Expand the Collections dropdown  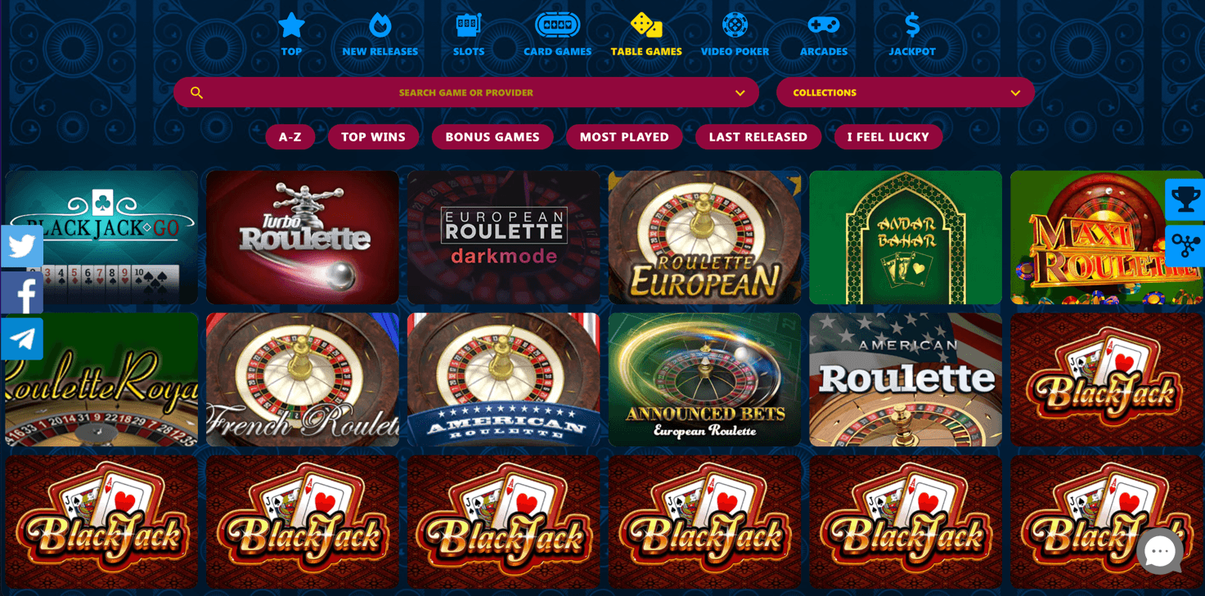tap(905, 92)
